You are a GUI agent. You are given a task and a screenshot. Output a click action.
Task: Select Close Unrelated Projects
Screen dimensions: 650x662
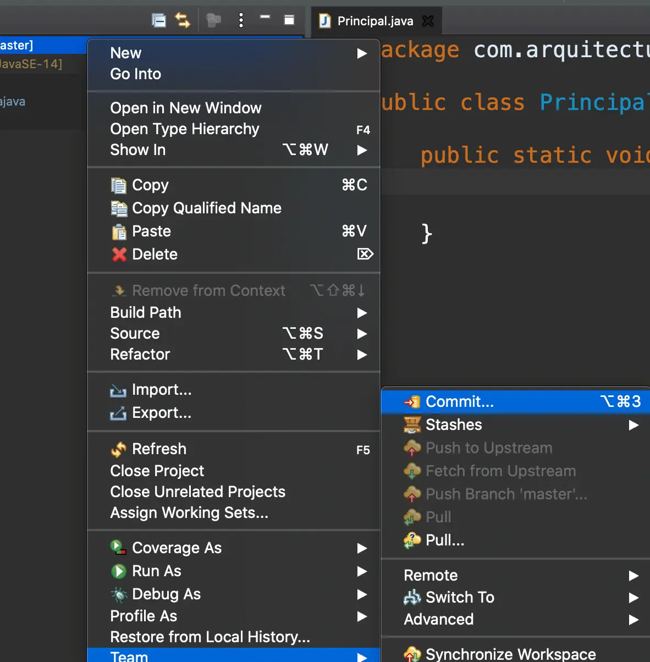(x=197, y=492)
